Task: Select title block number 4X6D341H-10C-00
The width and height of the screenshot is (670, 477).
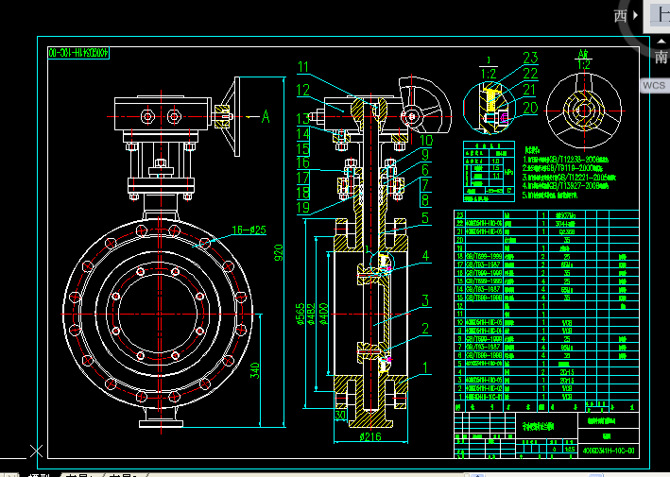Action: click(x=609, y=451)
